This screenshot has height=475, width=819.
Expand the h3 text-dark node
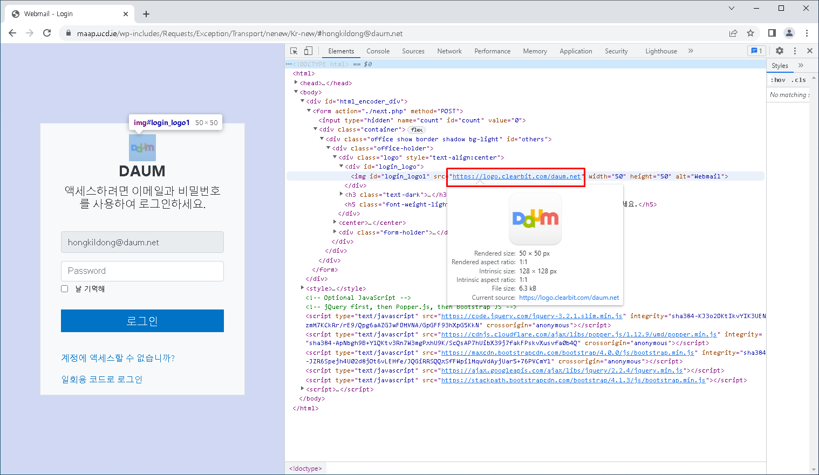pos(341,194)
